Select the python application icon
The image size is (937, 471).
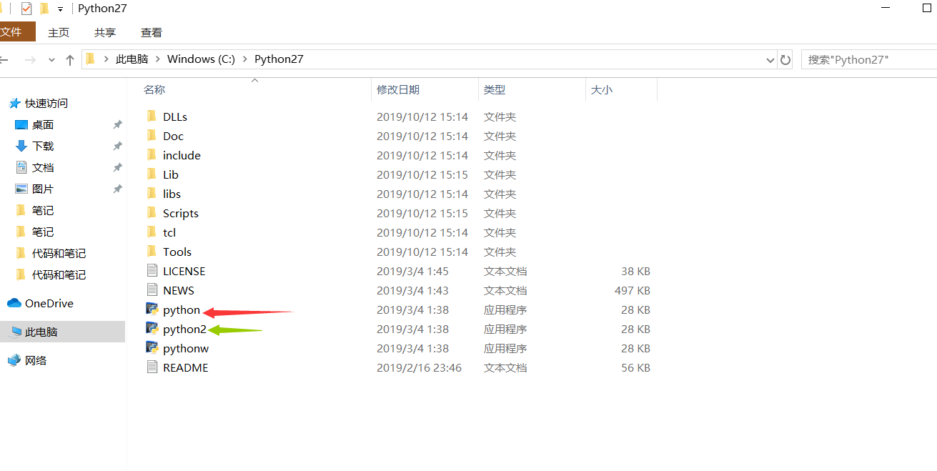point(152,309)
